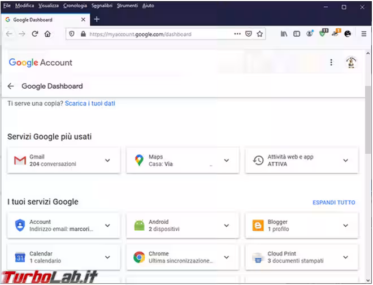Click the Maps pin icon
The image size is (373, 285).
point(139,160)
